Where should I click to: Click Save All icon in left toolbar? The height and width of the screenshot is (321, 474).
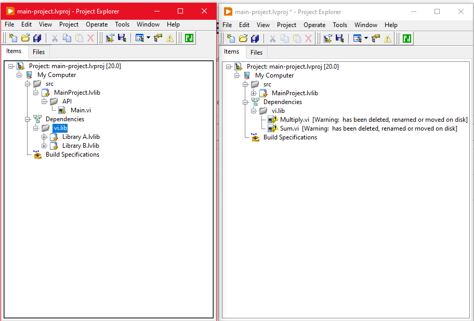click(x=37, y=38)
